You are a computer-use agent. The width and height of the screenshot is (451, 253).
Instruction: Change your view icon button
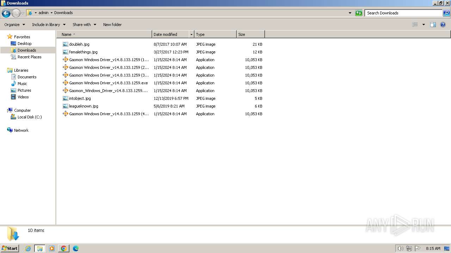click(415, 25)
